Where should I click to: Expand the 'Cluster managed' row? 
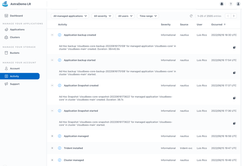pos(52,160)
